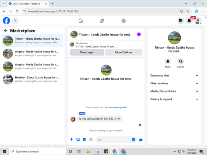This screenshot has height=155, width=207.
Task: Expand Privacy & support section
Action: pos(174,99)
